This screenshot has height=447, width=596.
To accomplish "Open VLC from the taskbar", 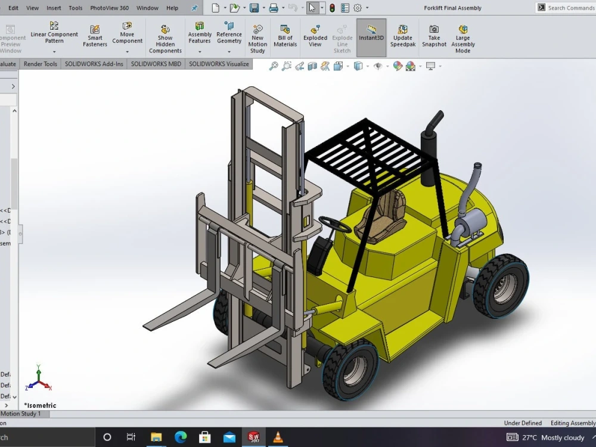I will (x=278, y=436).
